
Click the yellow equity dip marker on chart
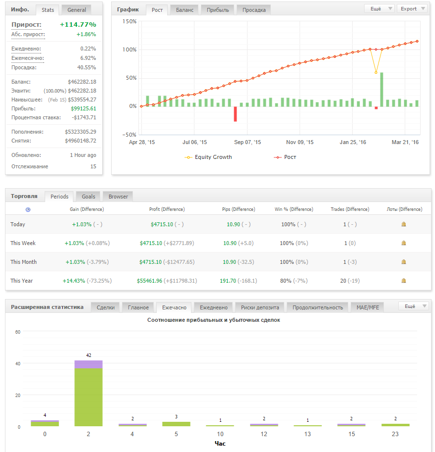[x=376, y=72]
